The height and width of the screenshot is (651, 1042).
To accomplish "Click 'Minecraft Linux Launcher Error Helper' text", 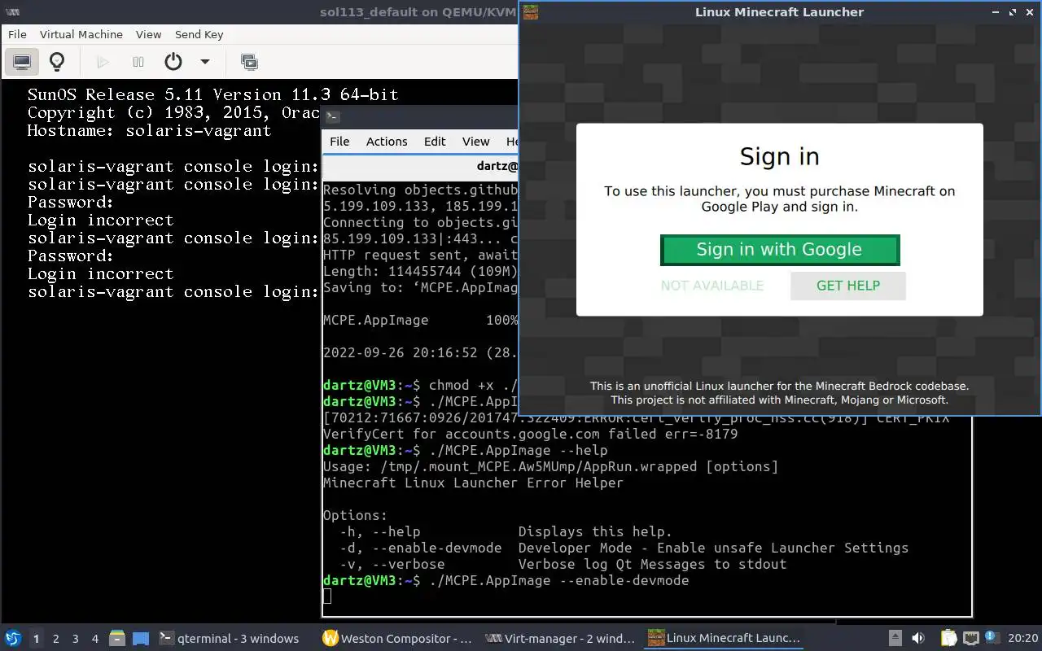I will pos(473,483).
